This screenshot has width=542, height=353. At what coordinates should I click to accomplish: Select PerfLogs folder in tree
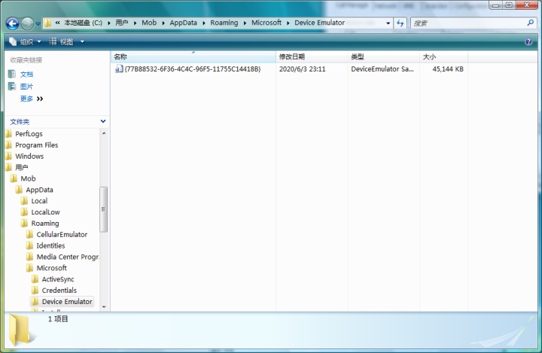pyautogui.click(x=29, y=134)
